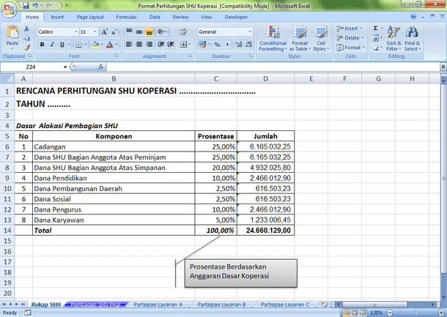Open the Fill down options

[376, 38]
